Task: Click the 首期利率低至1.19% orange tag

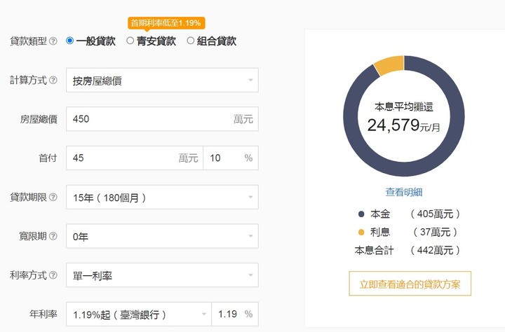Action: (x=166, y=23)
